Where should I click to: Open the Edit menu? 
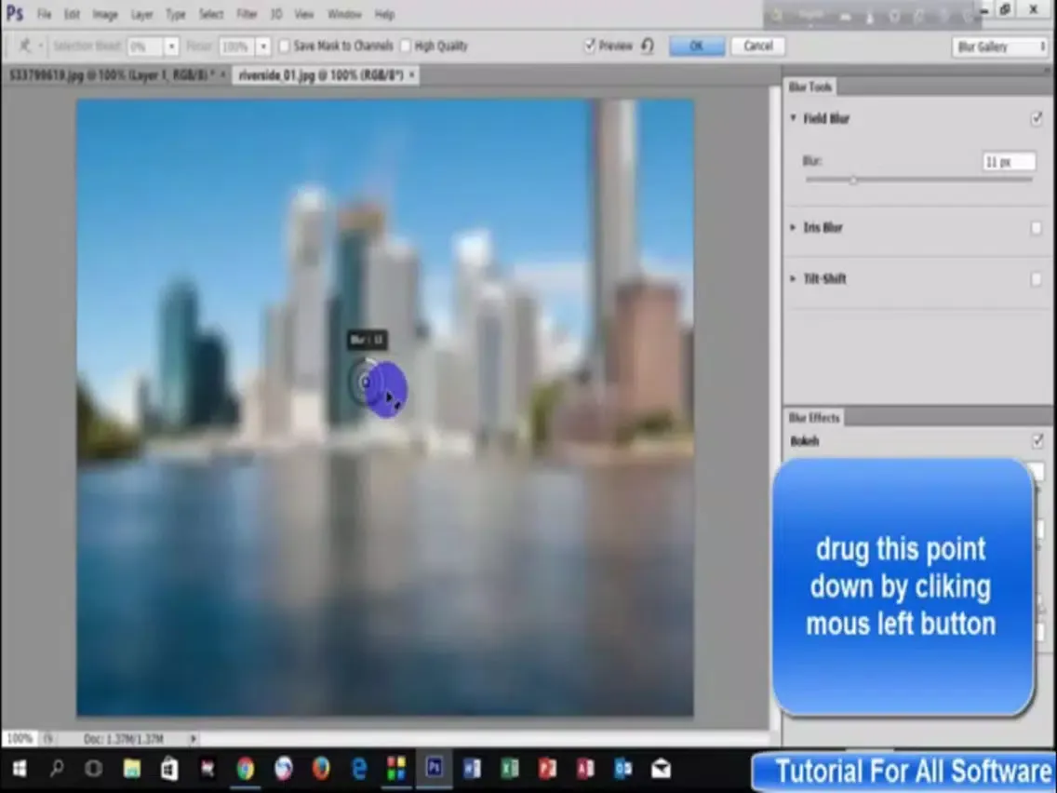click(72, 14)
